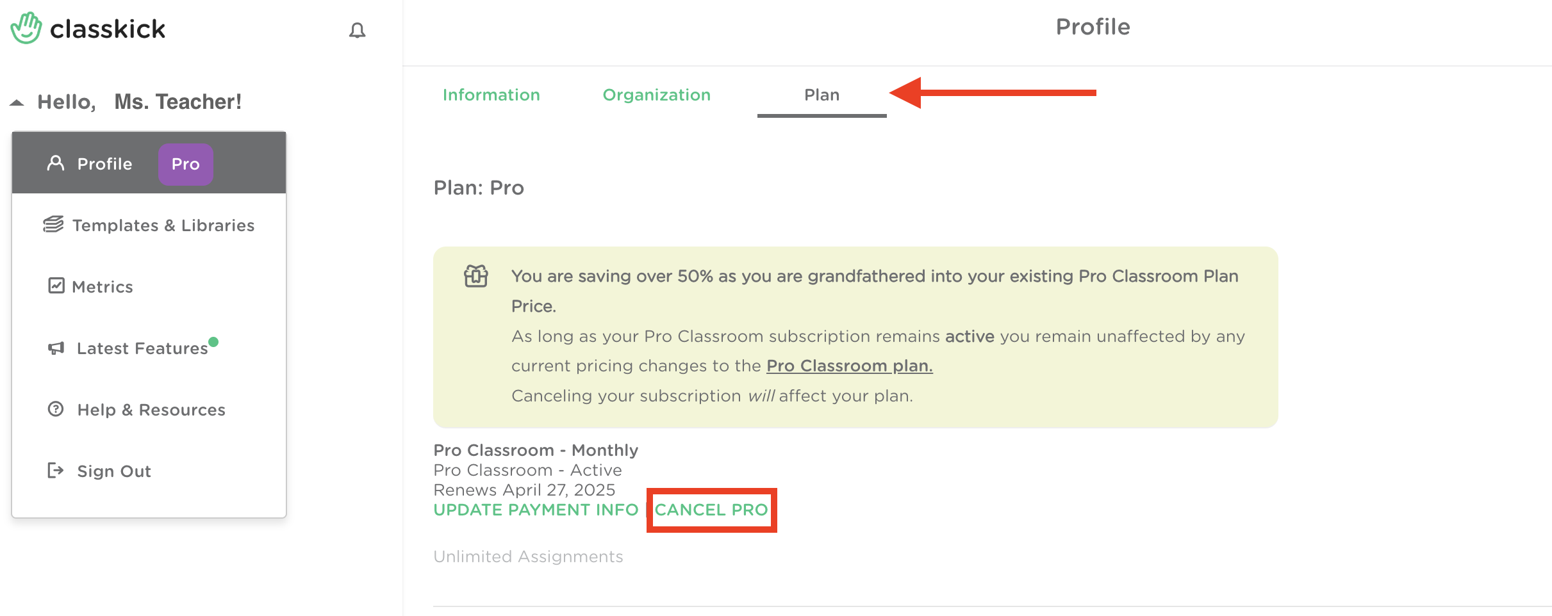Open the Pro Classroom plan link

click(x=850, y=366)
